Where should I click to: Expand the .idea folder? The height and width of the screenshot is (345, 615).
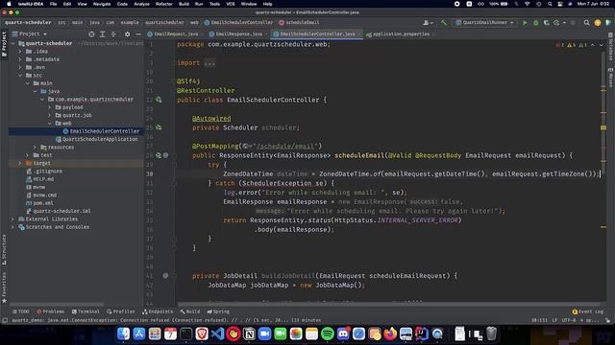coord(20,51)
